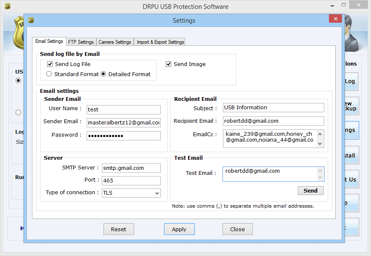Viewport: 371px width, 256px height.
Task: Maximize the DRPU main window
Action: tap(344, 5)
